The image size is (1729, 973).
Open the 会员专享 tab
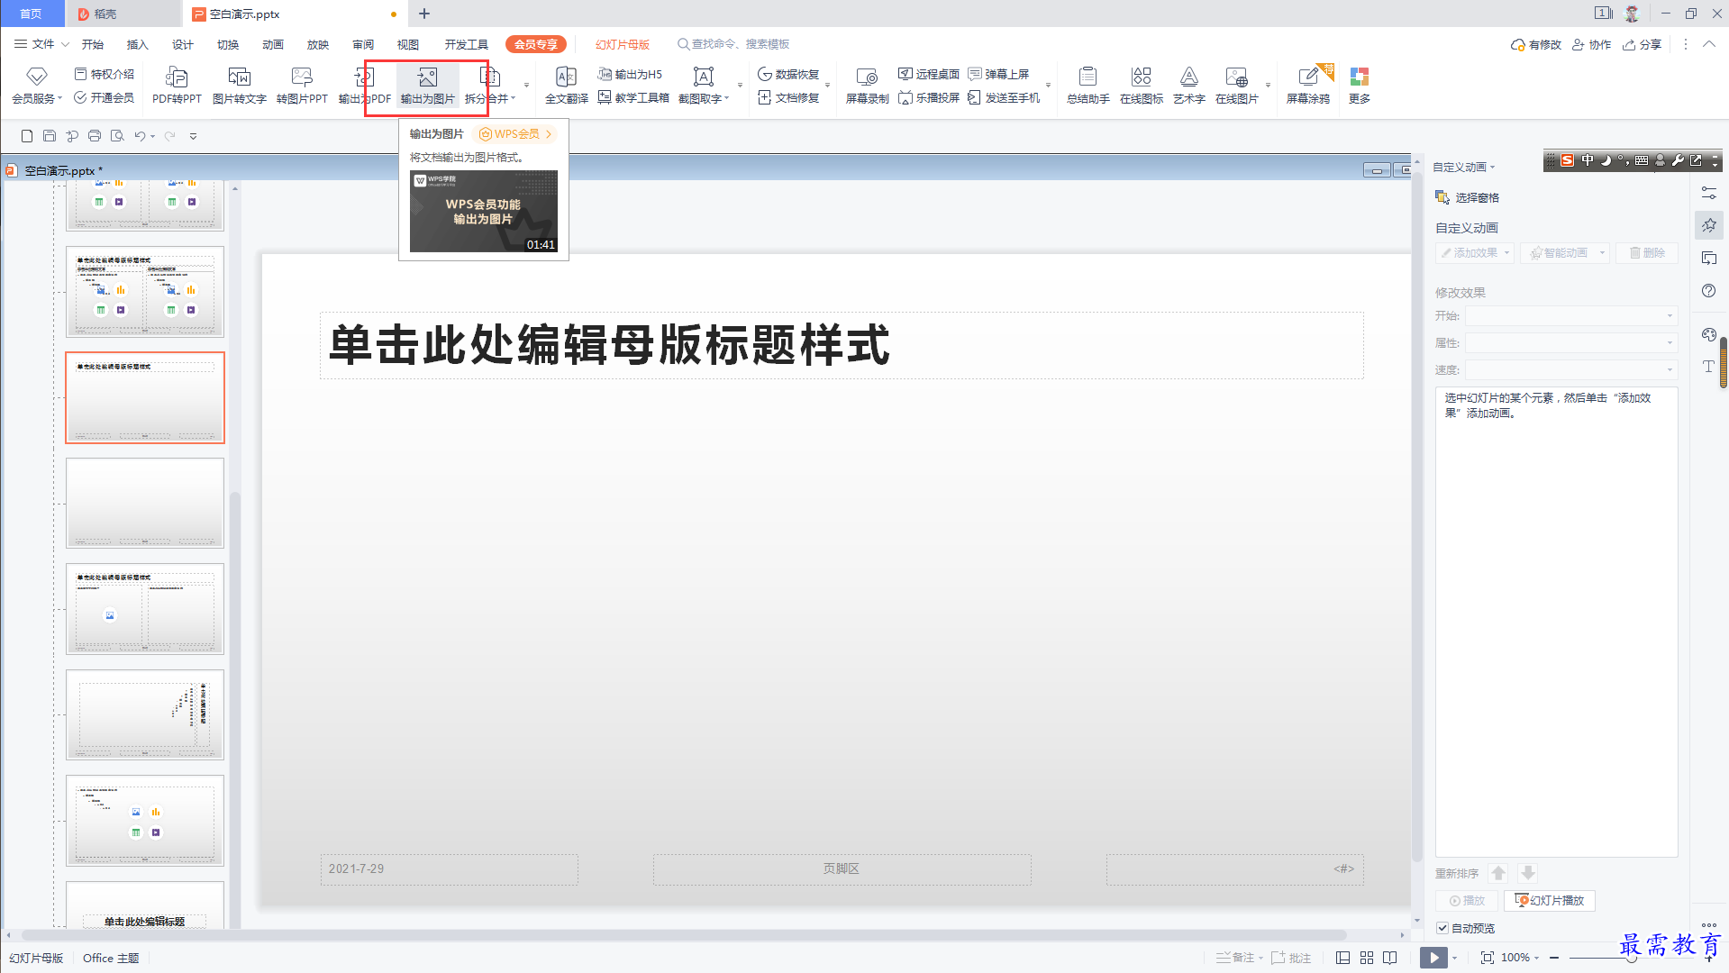point(536,44)
